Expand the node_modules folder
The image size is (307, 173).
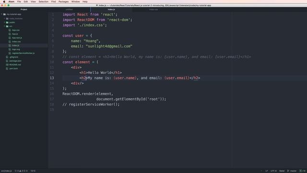(x=4, y=18)
